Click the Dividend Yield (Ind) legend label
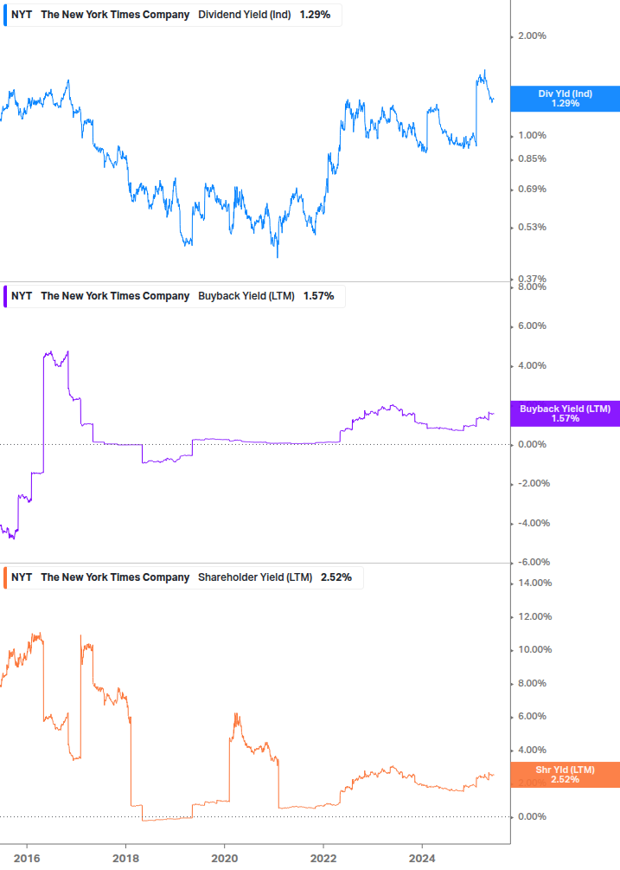Screen dimensions: 620x870 point(245,15)
